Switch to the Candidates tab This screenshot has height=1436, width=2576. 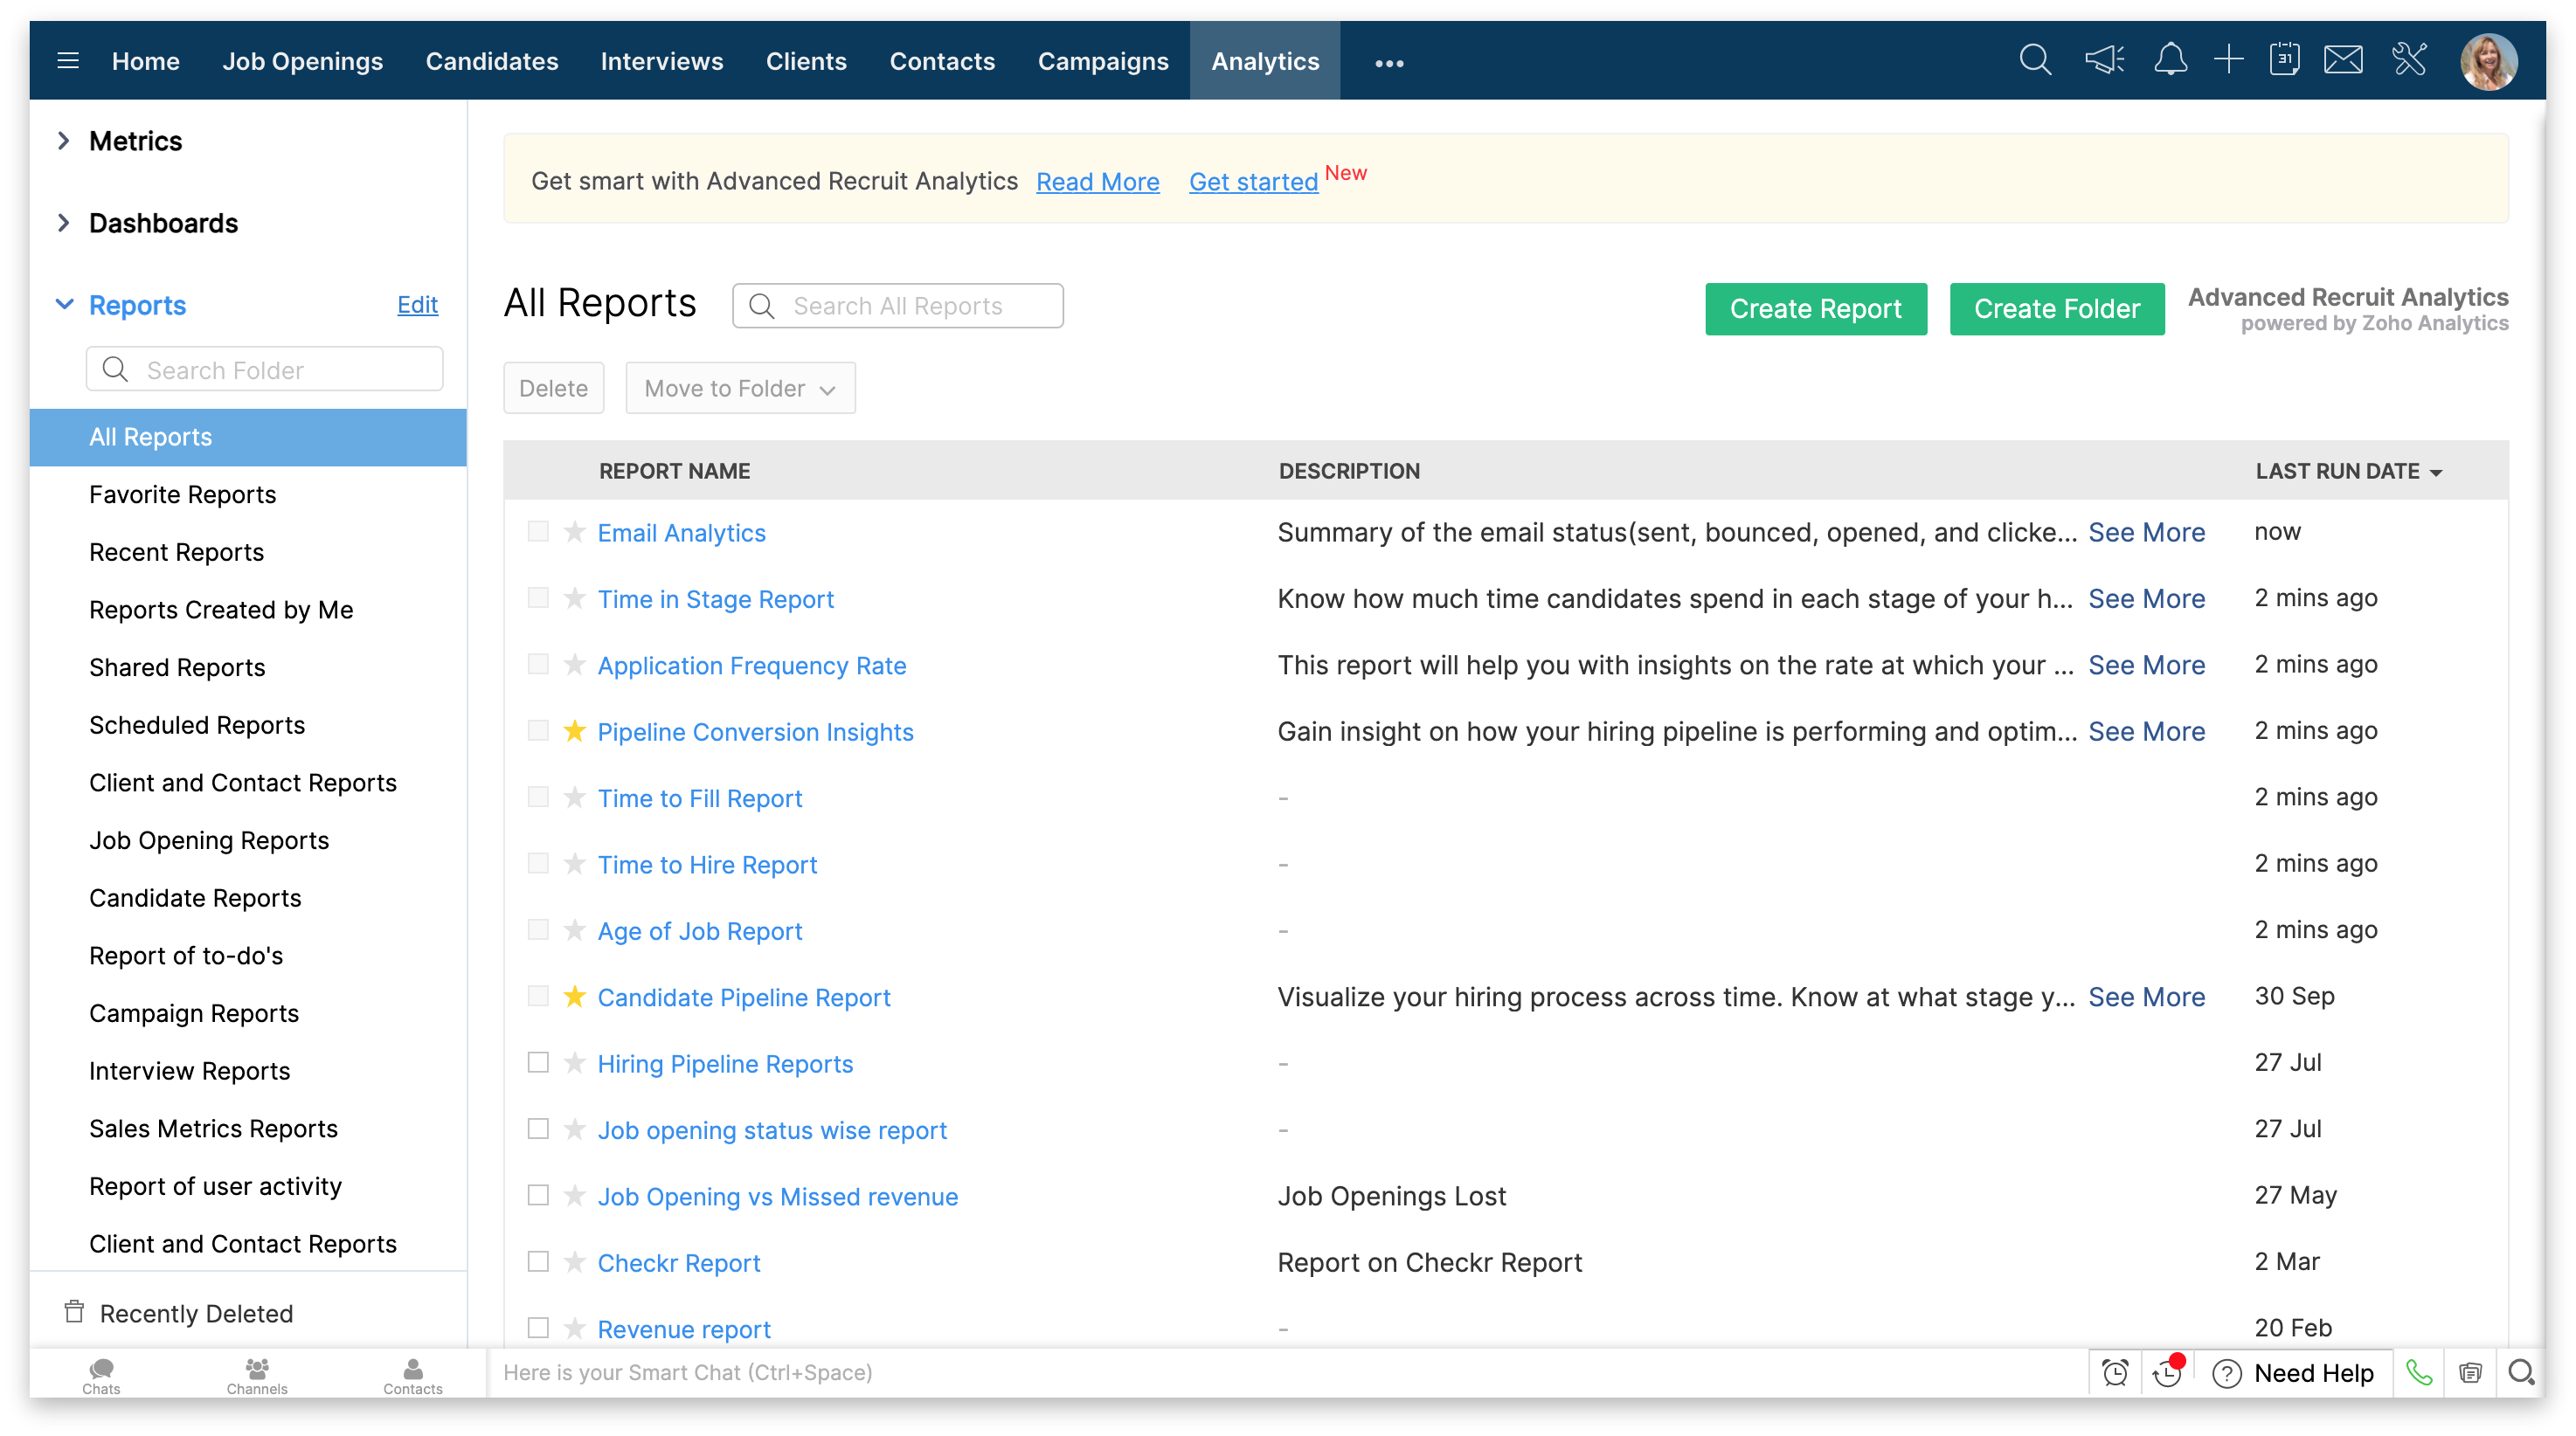point(491,61)
